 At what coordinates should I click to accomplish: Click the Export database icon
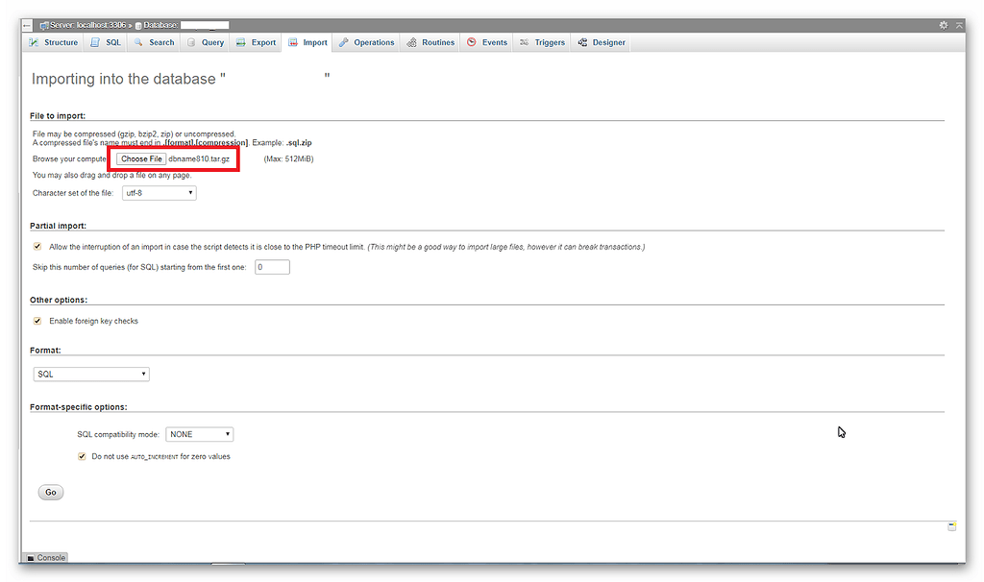point(240,42)
